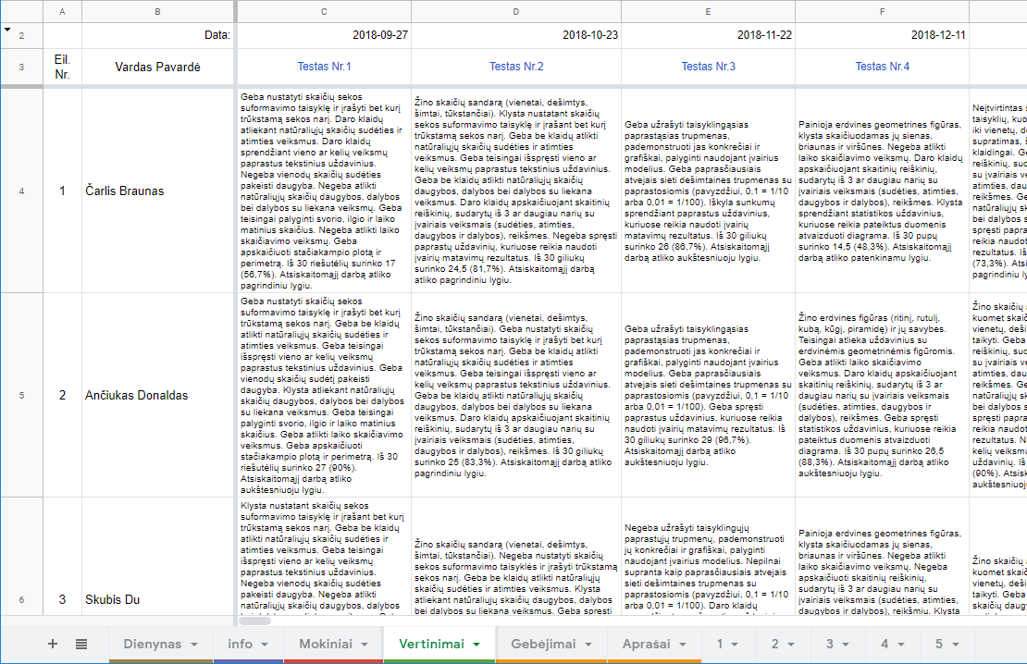Select column E header
The image size is (1027, 664).
click(708, 12)
